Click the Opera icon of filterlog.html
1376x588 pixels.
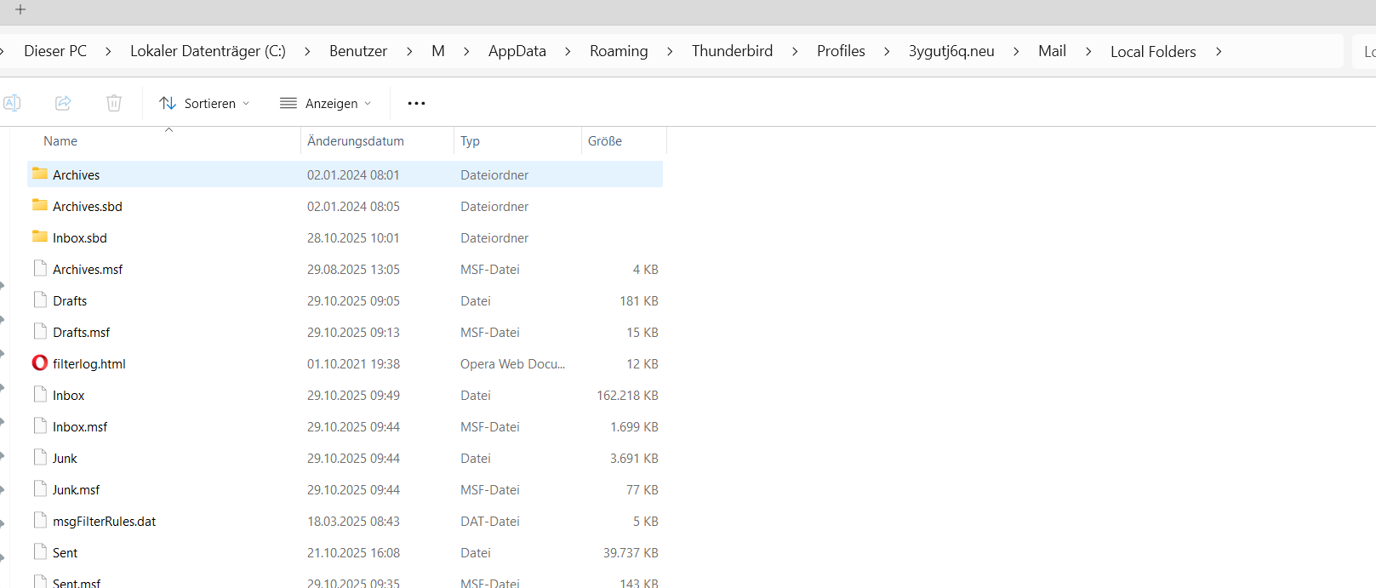pyautogui.click(x=40, y=363)
